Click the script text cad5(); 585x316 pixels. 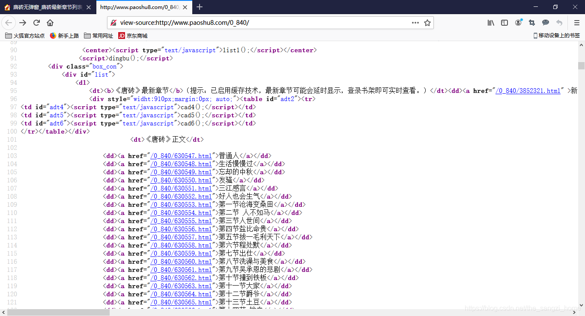(194, 115)
